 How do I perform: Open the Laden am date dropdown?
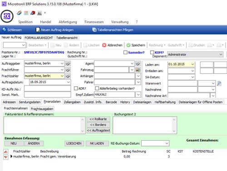[x=192, y=64]
